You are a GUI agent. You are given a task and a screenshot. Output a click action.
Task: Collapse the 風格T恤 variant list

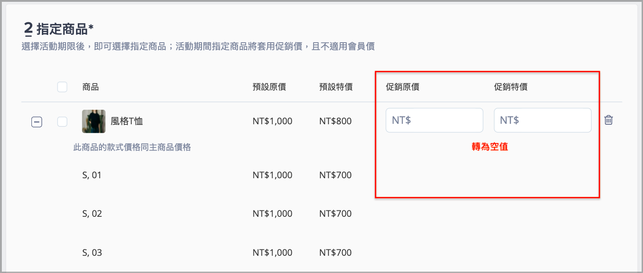pyautogui.click(x=37, y=122)
